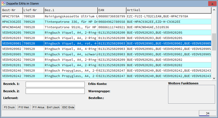Click into the Bezeich. 2 text field
This screenshot has width=218, height=118.
[55, 91]
